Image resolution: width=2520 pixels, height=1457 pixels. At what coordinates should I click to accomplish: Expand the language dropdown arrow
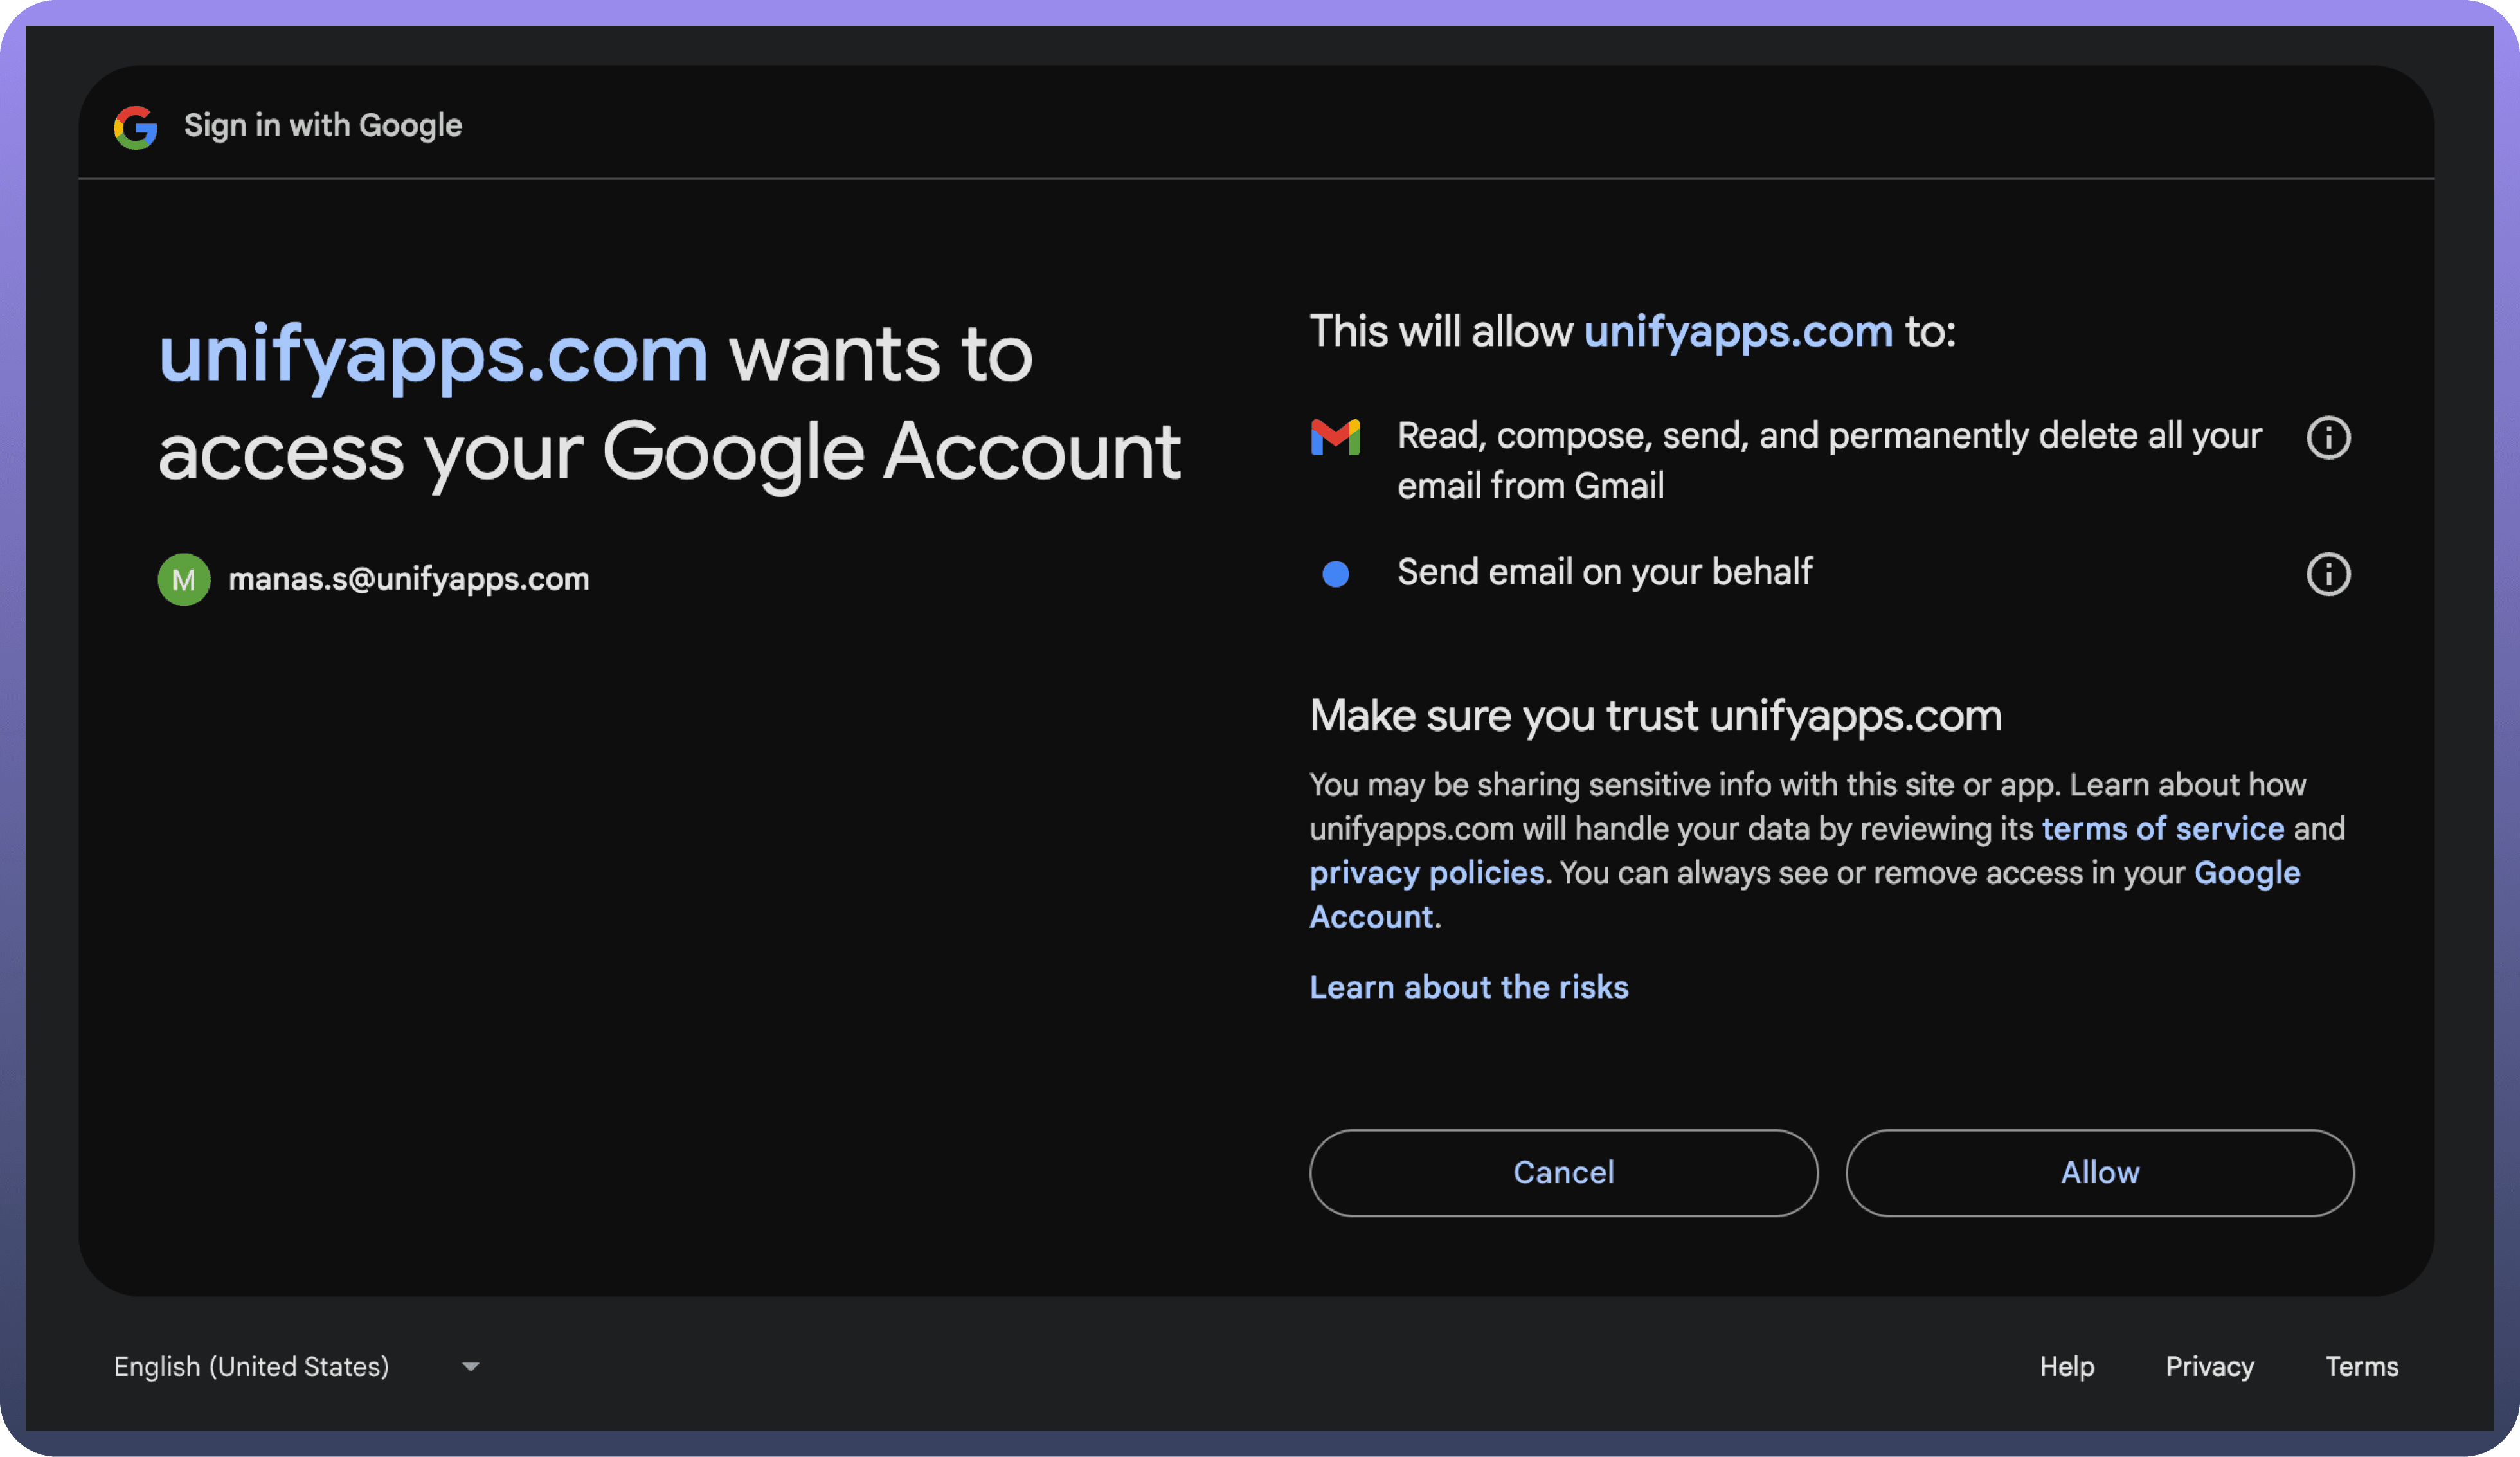pos(470,1366)
